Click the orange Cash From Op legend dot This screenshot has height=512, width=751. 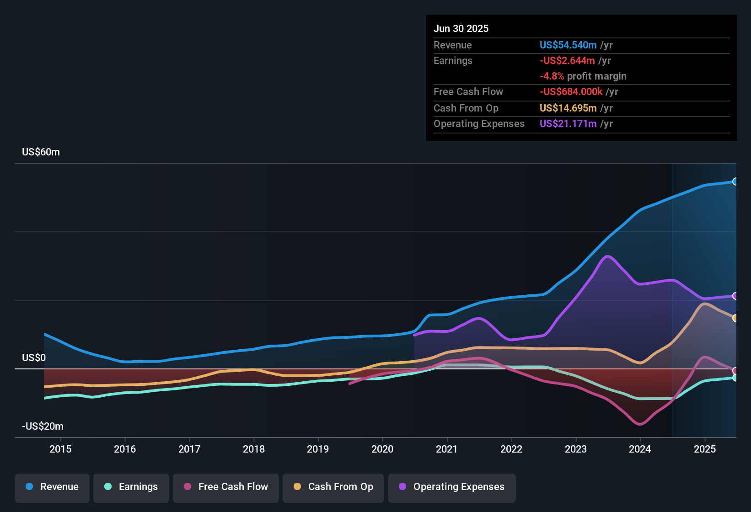pyautogui.click(x=297, y=487)
